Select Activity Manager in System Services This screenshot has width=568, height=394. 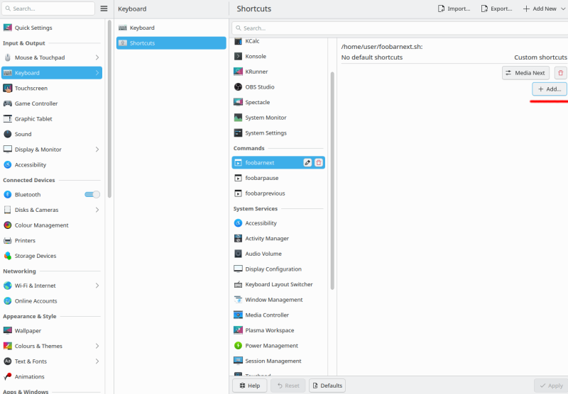point(278,239)
